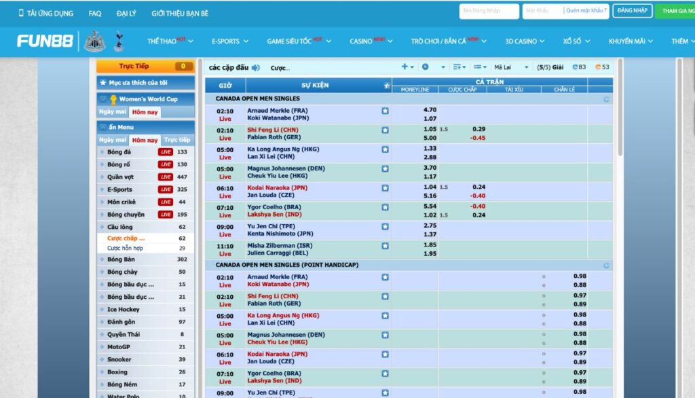Click the Newcastle United crest icon
The height and width of the screenshot is (398, 695).
click(94, 41)
